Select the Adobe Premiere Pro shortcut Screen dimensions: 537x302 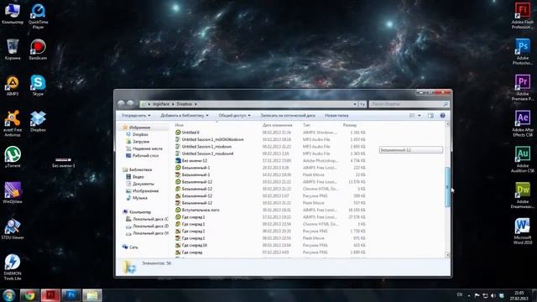tap(523, 87)
